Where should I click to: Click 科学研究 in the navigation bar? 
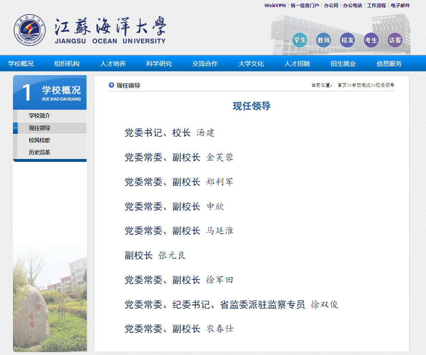click(159, 64)
